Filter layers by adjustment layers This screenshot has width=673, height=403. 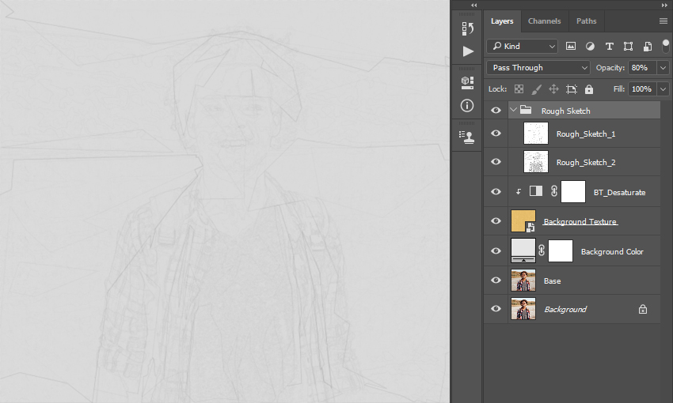[590, 47]
